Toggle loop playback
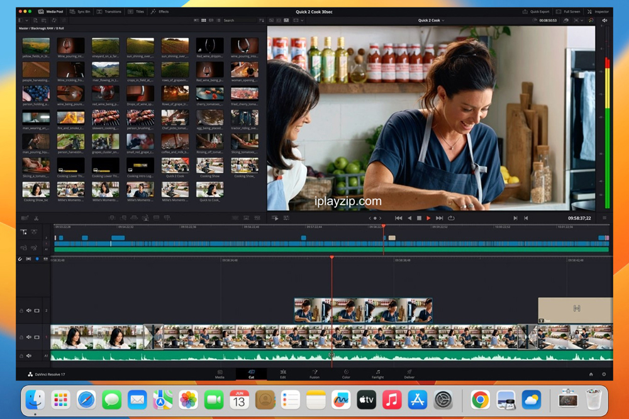 [451, 218]
